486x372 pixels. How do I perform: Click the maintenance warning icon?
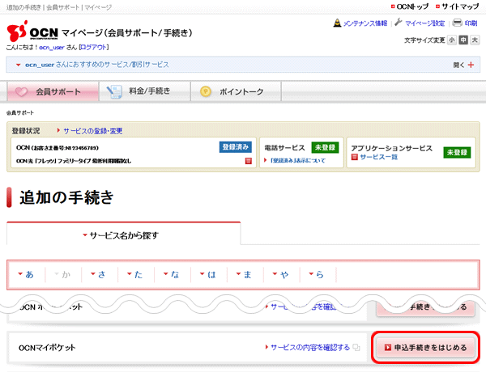point(337,23)
